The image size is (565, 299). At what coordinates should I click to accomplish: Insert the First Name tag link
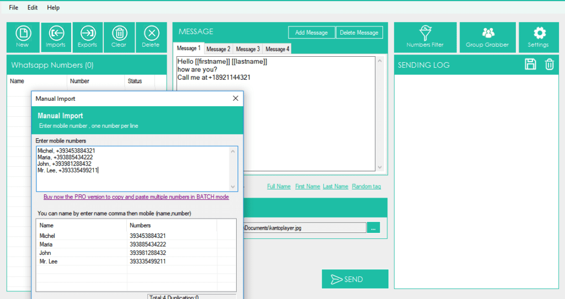307,187
